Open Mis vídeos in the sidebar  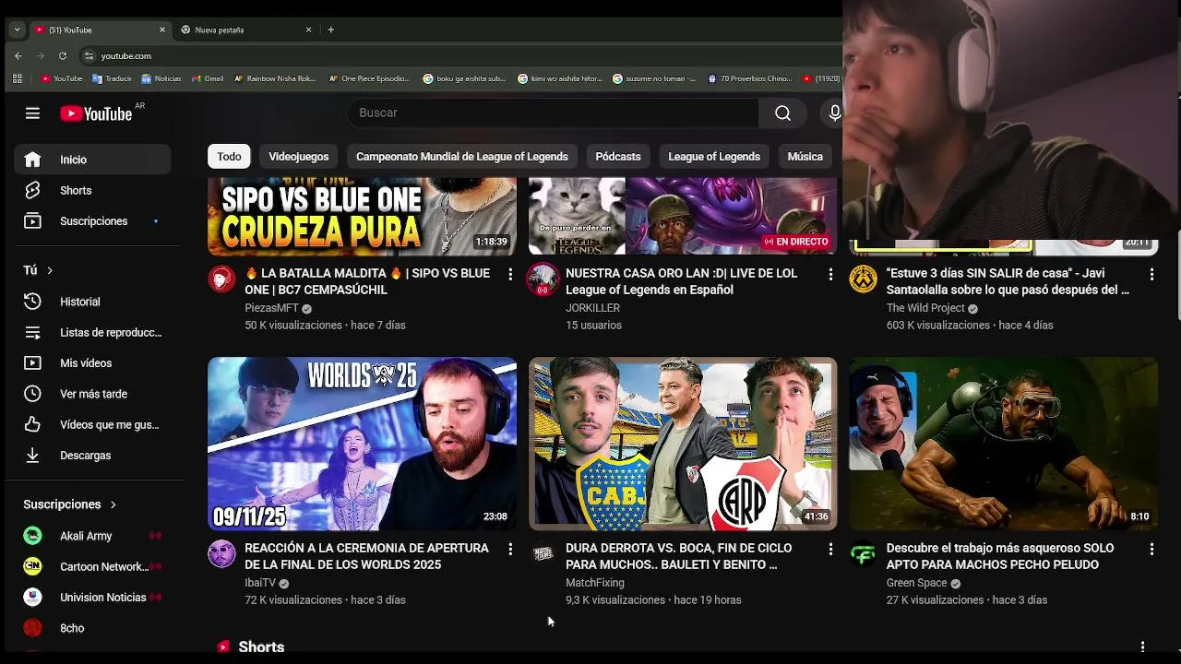point(92,363)
